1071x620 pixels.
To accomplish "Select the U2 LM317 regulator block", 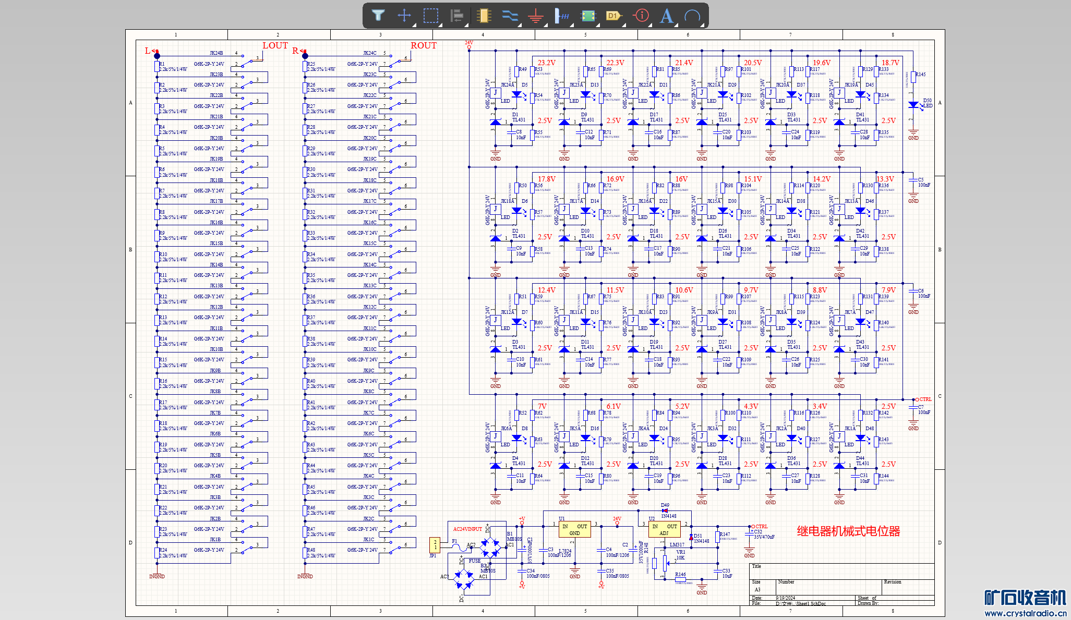I will click(x=664, y=529).
